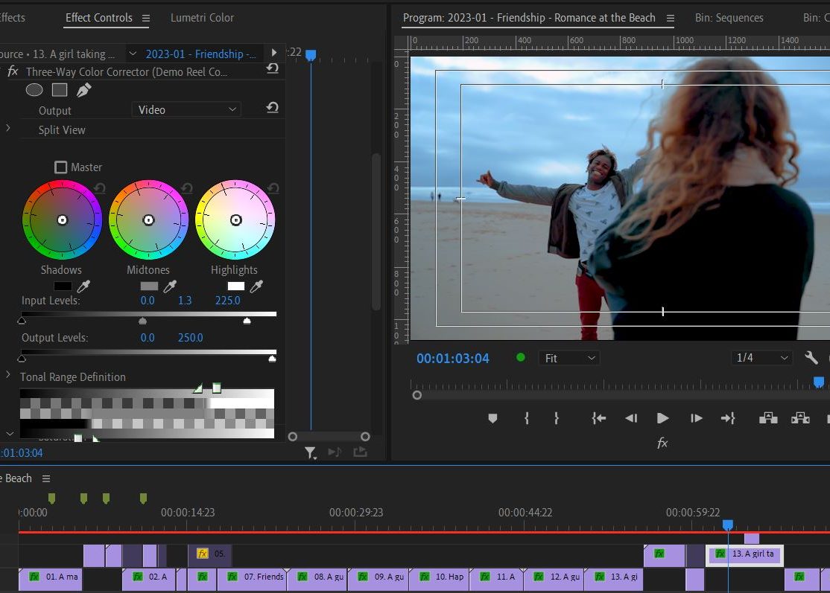Create a 4-point polygon mask
The height and width of the screenshot is (593, 830).
click(x=60, y=90)
